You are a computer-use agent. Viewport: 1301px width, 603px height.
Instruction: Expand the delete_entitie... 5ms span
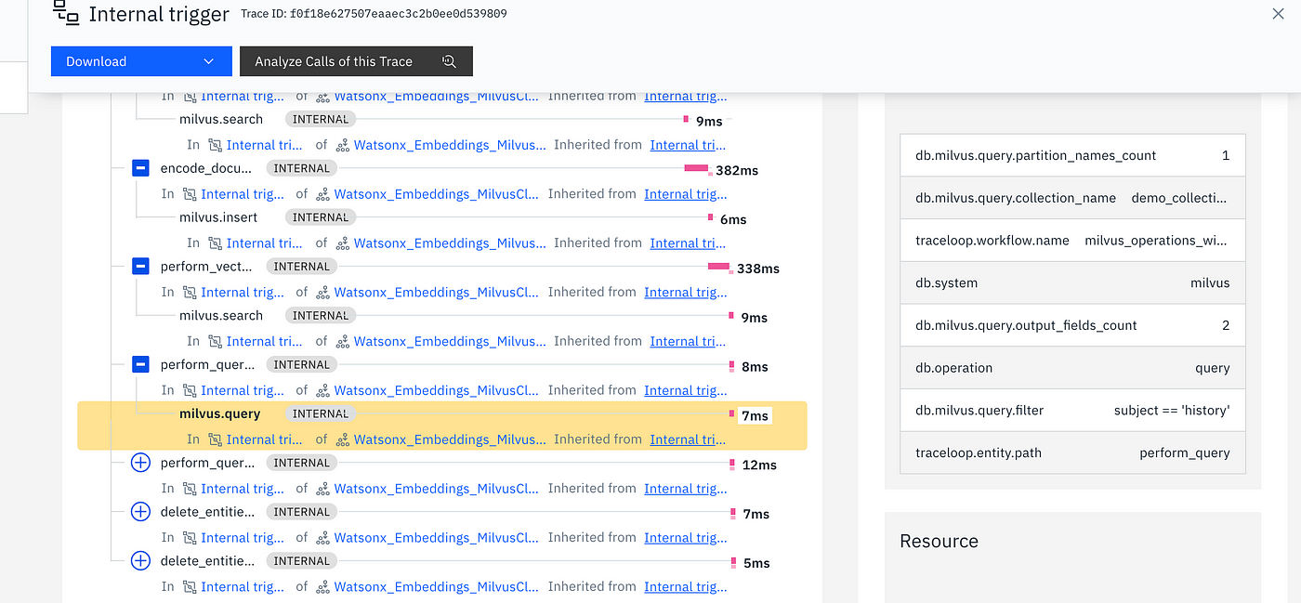[x=140, y=561]
